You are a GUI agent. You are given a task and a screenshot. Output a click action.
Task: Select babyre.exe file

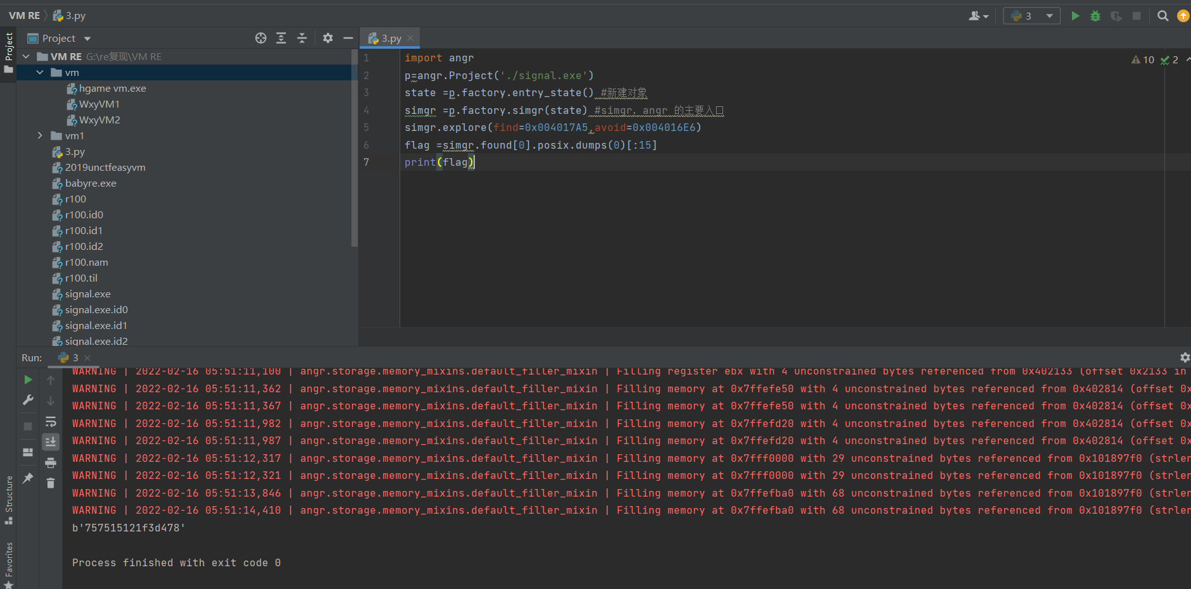pyautogui.click(x=91, y=183)
